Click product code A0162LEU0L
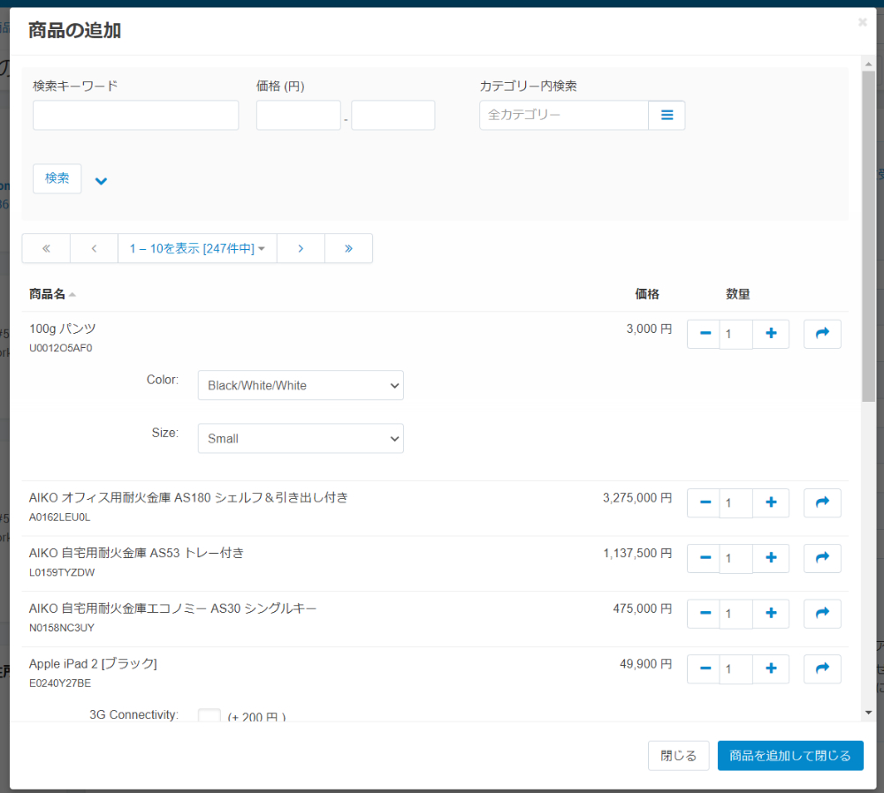Screen dimensions: 884x793 [x=60, y=517]
